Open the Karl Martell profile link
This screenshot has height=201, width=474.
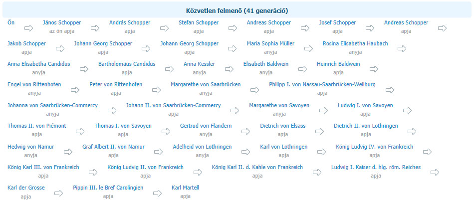click(x=185, y=188)
